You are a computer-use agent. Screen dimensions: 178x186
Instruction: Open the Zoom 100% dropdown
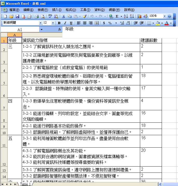tap(165, 16)
